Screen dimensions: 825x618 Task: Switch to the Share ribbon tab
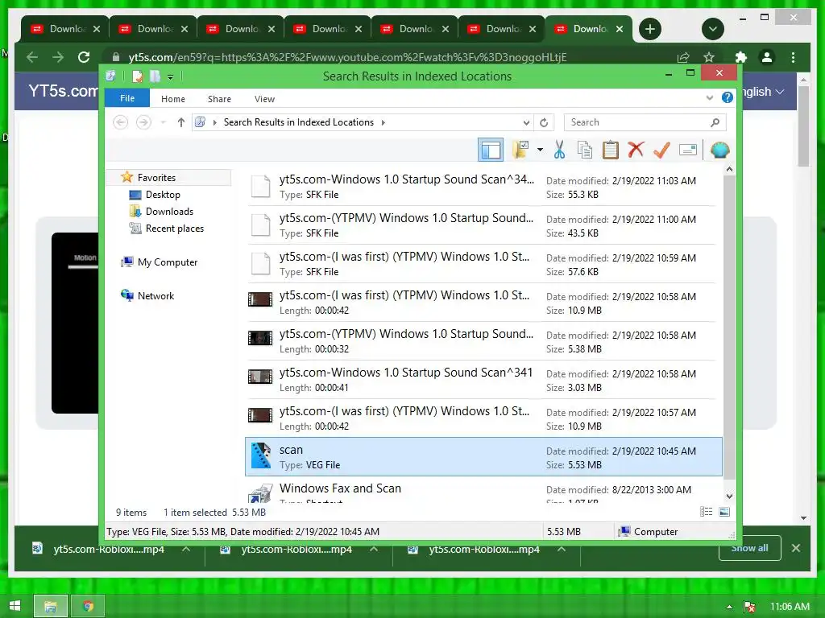pyautogui.click(x=219, y=99)
